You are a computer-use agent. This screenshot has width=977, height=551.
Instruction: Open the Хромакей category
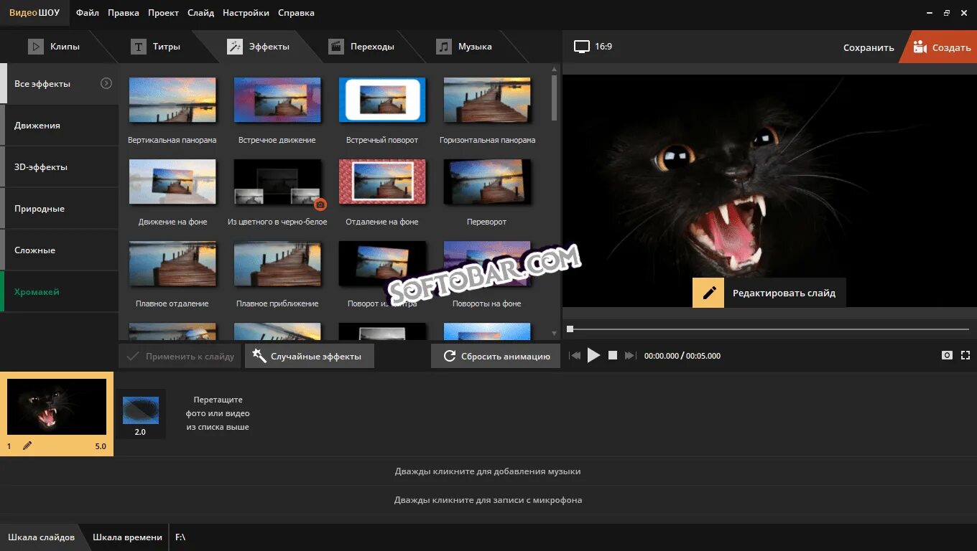click(60, 292)
